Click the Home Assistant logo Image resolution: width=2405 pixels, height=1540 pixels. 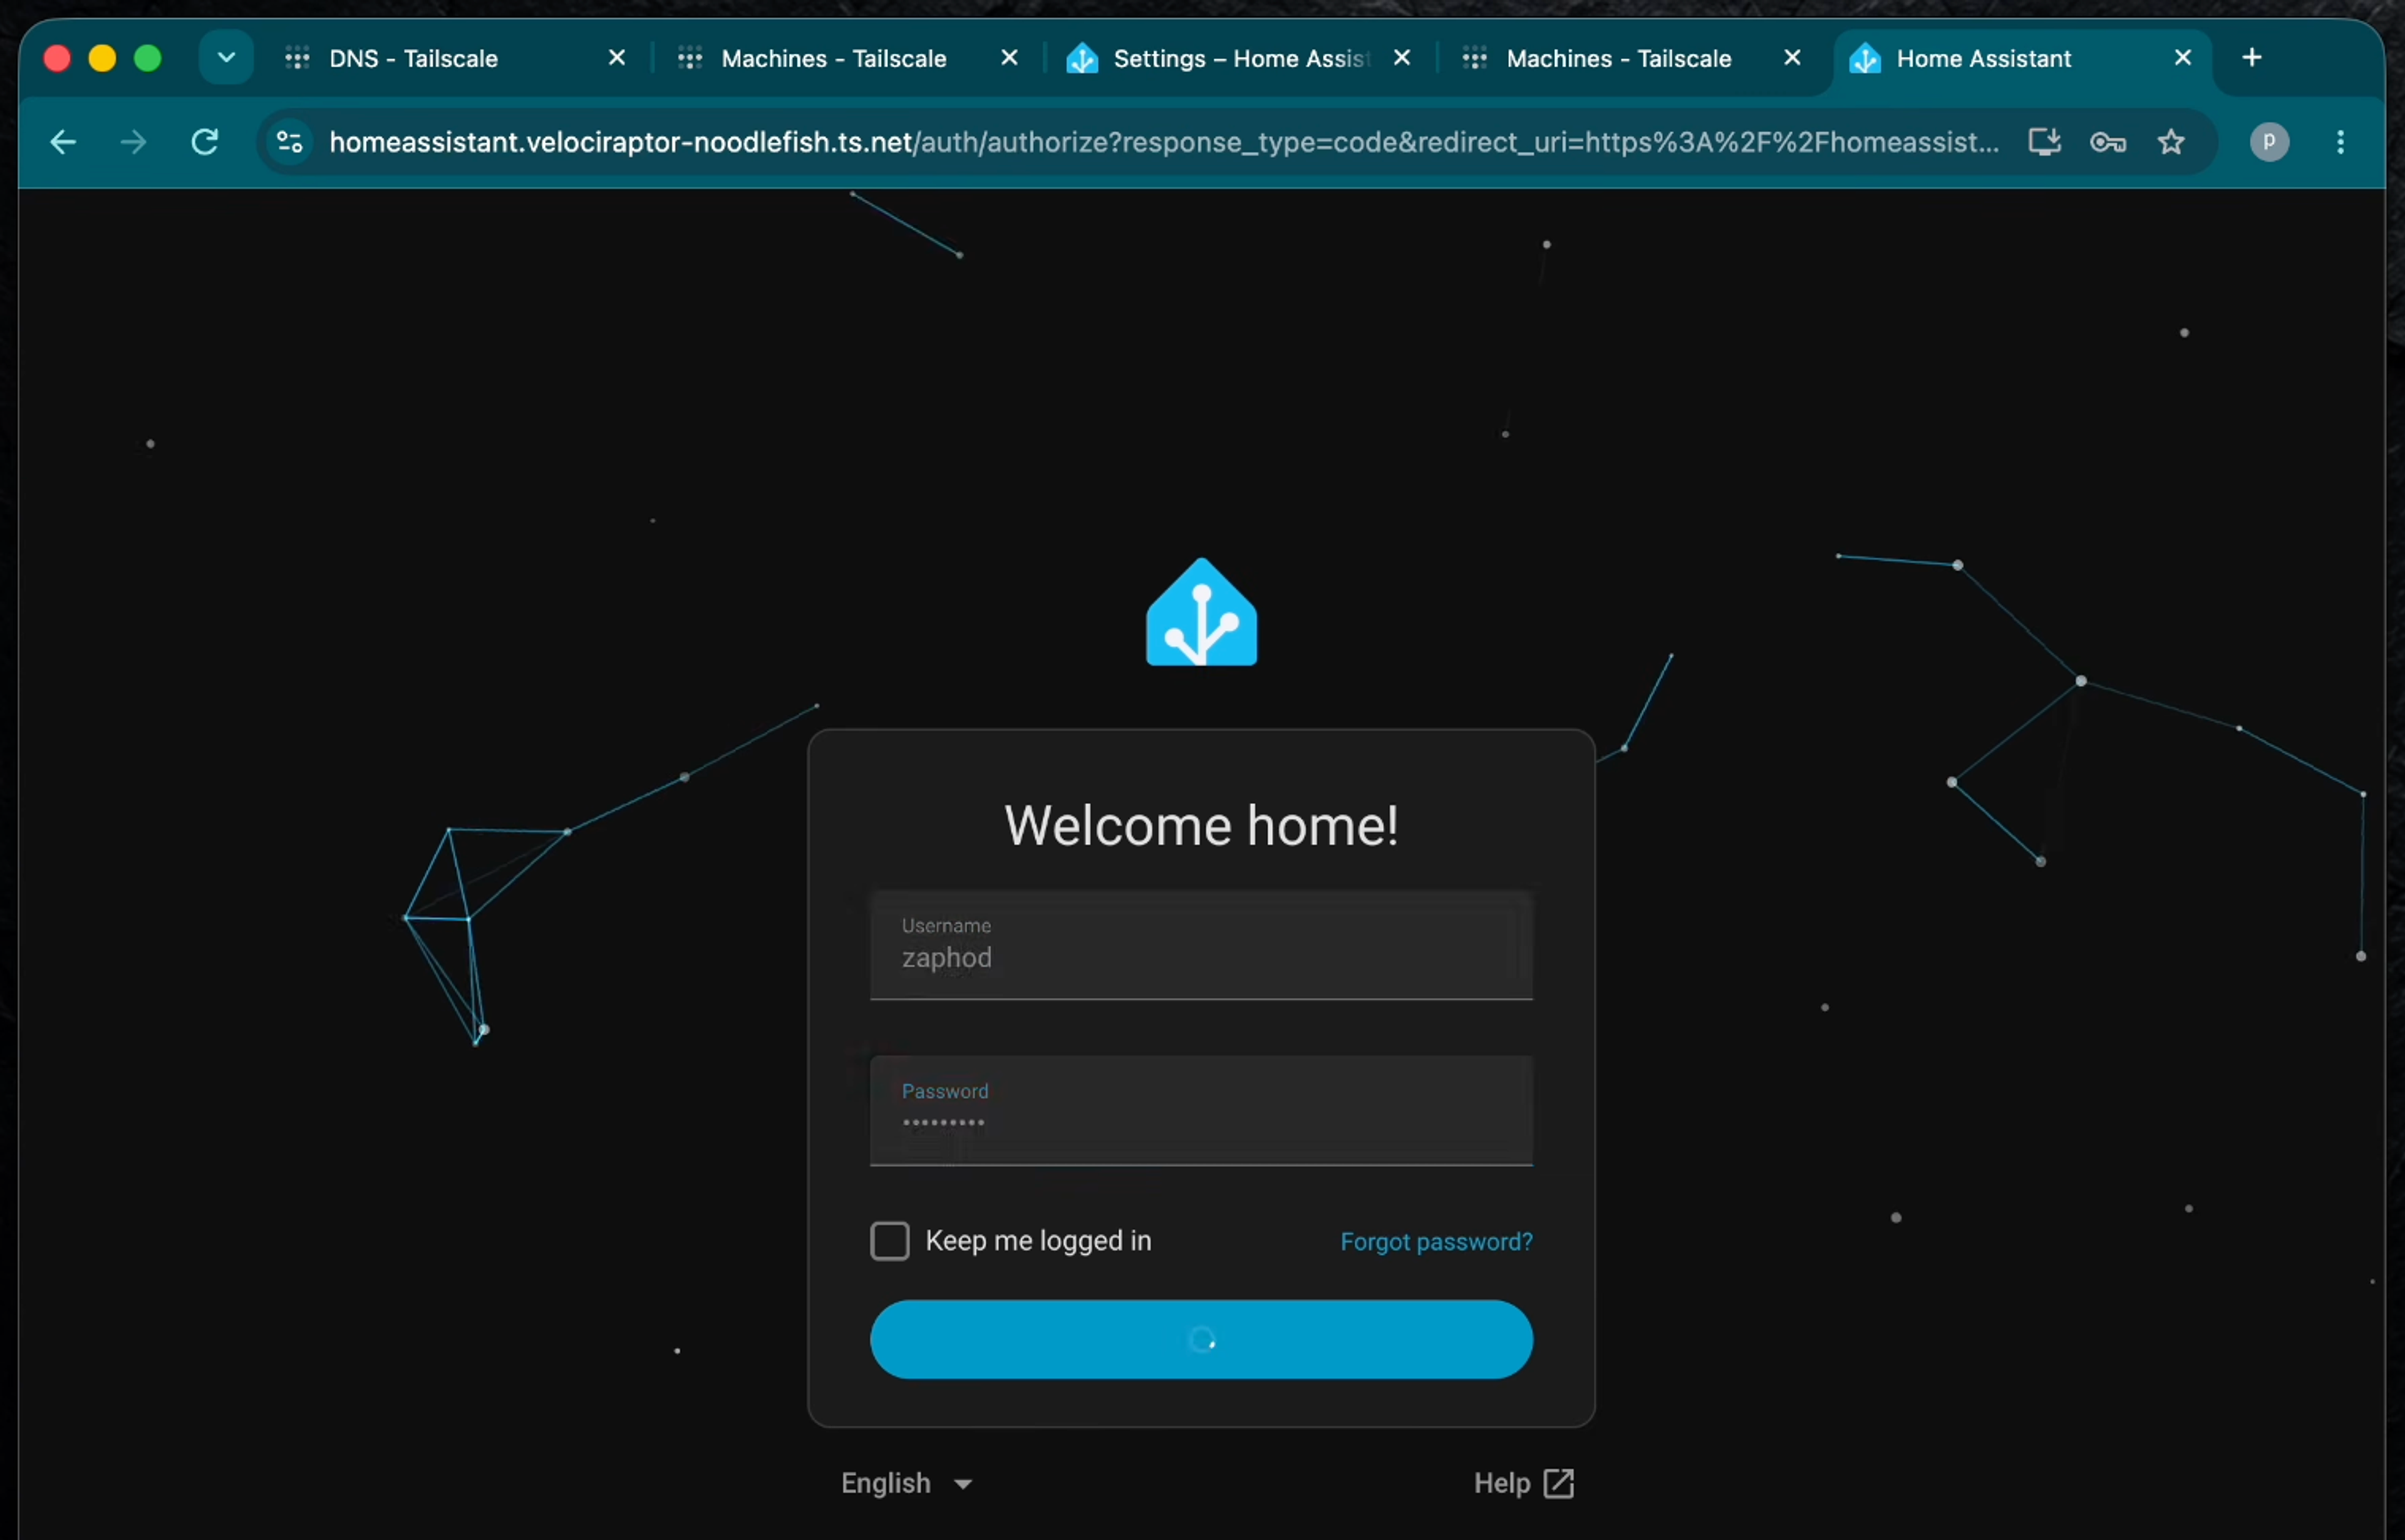click(1201, 611)
